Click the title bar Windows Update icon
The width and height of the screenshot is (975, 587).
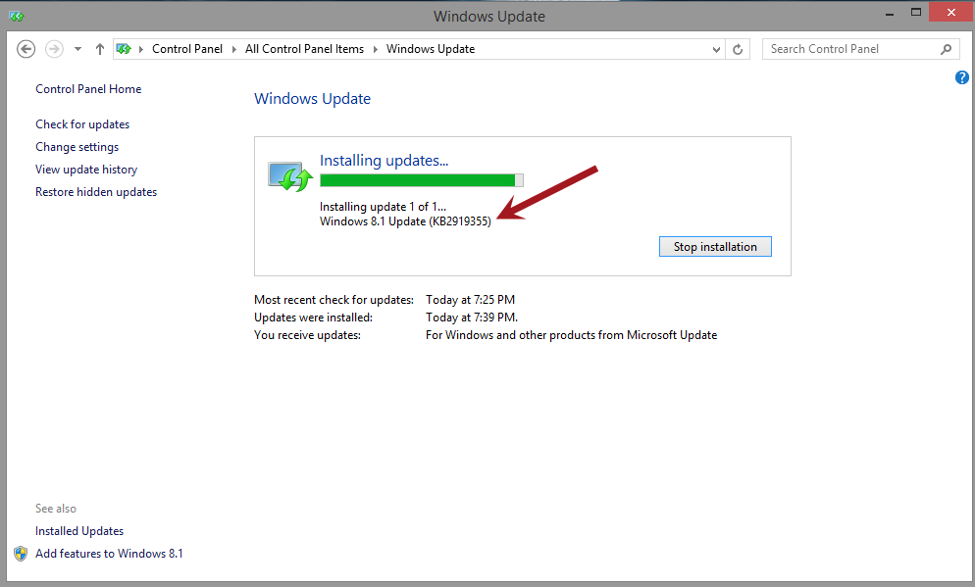click(x=17, y=16)
